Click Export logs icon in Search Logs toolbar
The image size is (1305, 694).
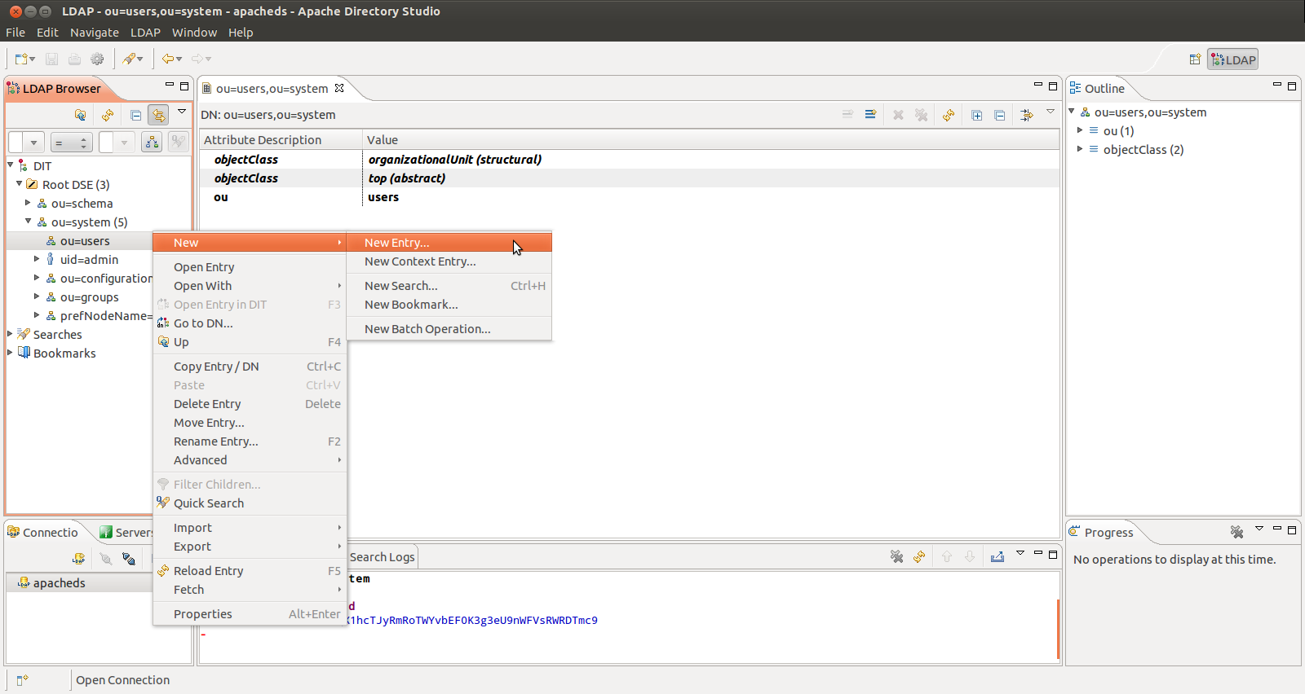click(x=998, y=556)
